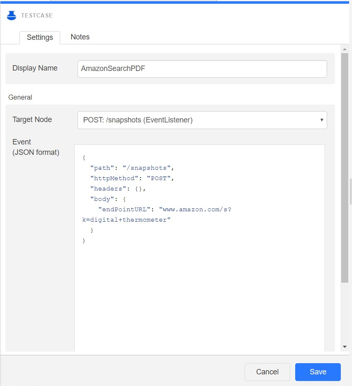Viewport: 352px width, 386px height.
Task: Save the testcase settings
Action: coord(318,372)
